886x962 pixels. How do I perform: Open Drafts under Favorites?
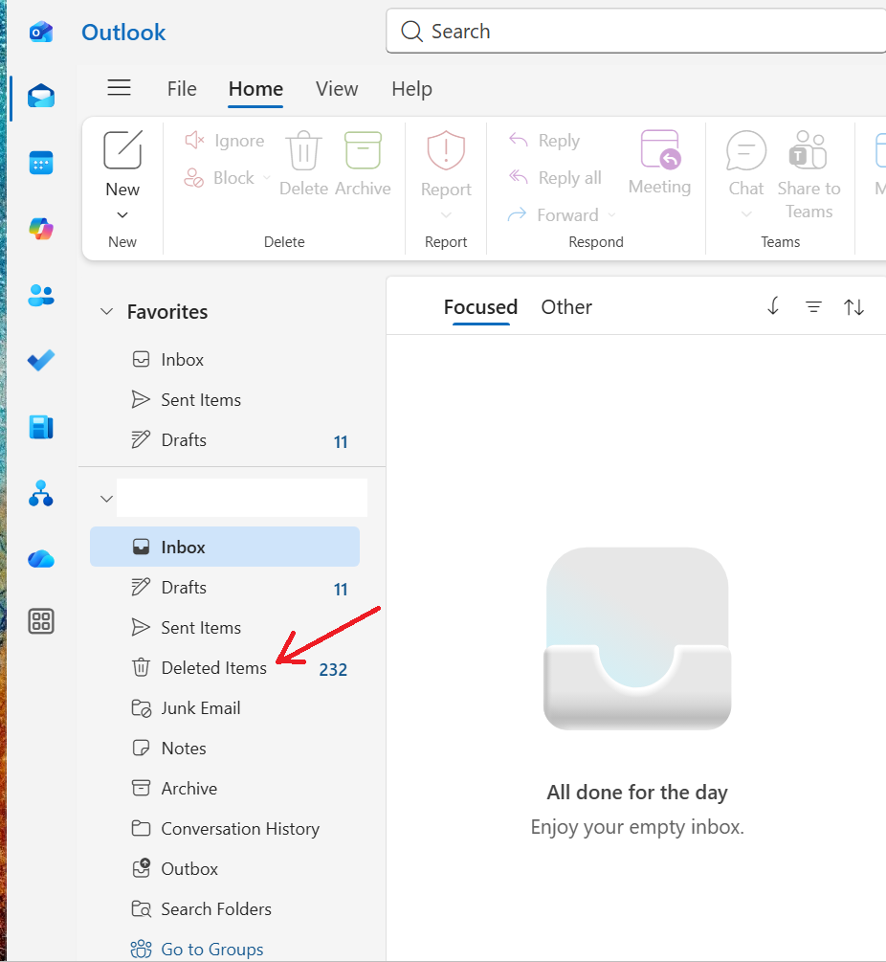[225, 440]
